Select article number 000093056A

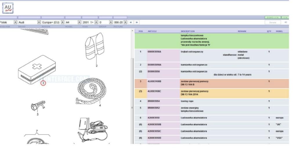point(154,52)
